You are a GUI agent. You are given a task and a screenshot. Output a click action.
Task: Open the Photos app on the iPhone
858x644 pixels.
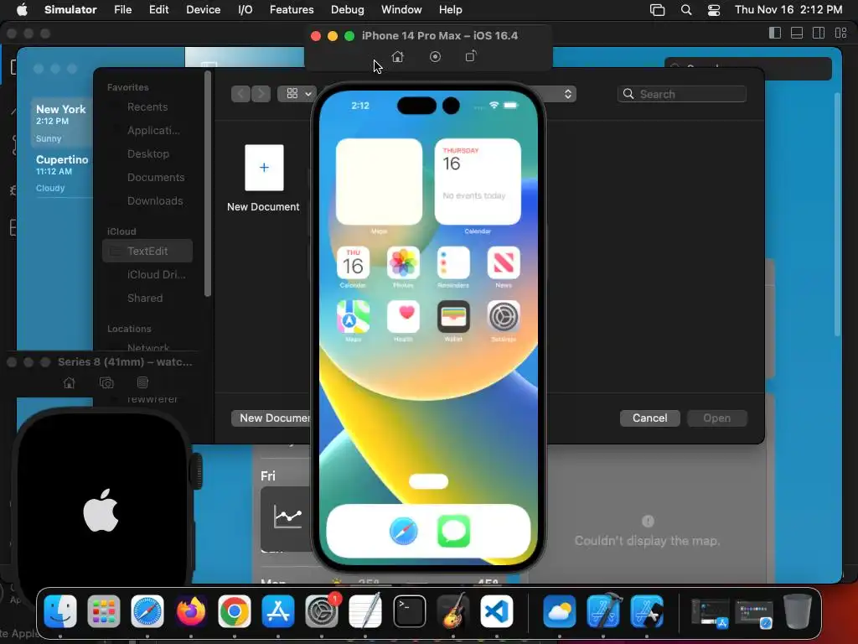tap(403, 262)
